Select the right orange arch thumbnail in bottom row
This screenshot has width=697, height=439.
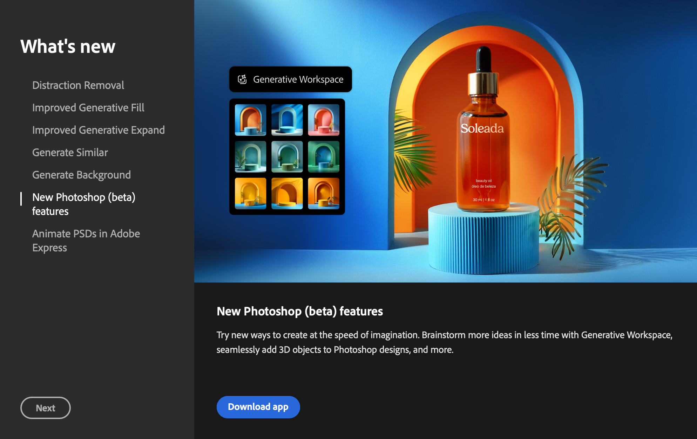tap(324, 193)
